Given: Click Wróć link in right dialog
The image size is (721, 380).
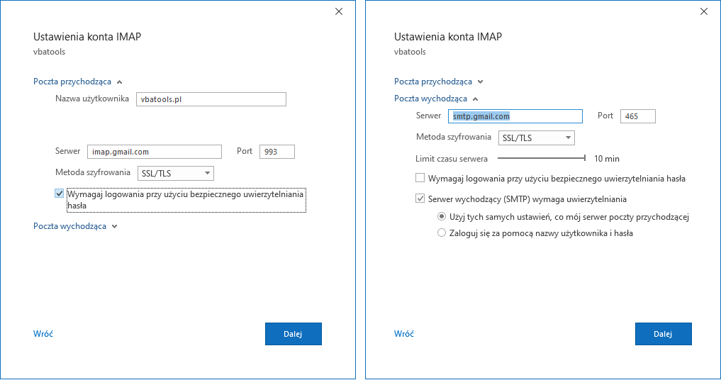Looking at the screenshot, I should pyautogui.click(x=403, y=334).
